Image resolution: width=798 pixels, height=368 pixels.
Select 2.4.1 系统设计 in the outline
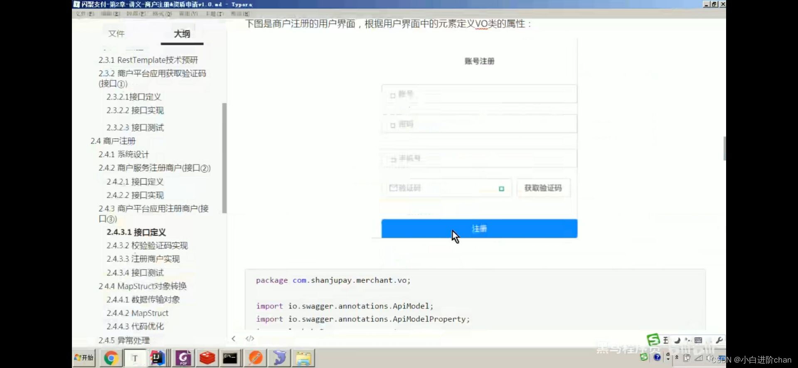pos(123,154)
